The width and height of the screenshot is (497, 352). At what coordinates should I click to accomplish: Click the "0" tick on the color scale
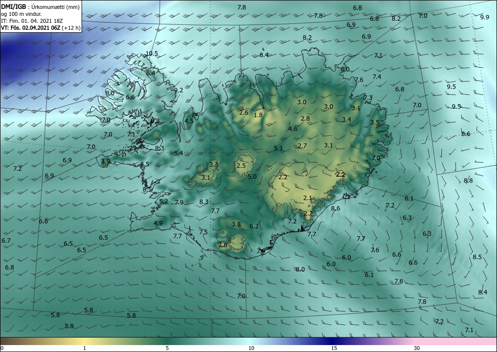(2, 349)
